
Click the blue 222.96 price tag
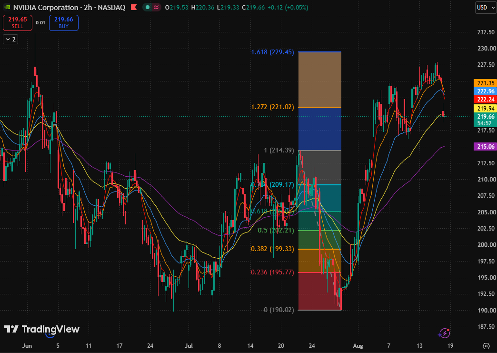click(485, 91)
